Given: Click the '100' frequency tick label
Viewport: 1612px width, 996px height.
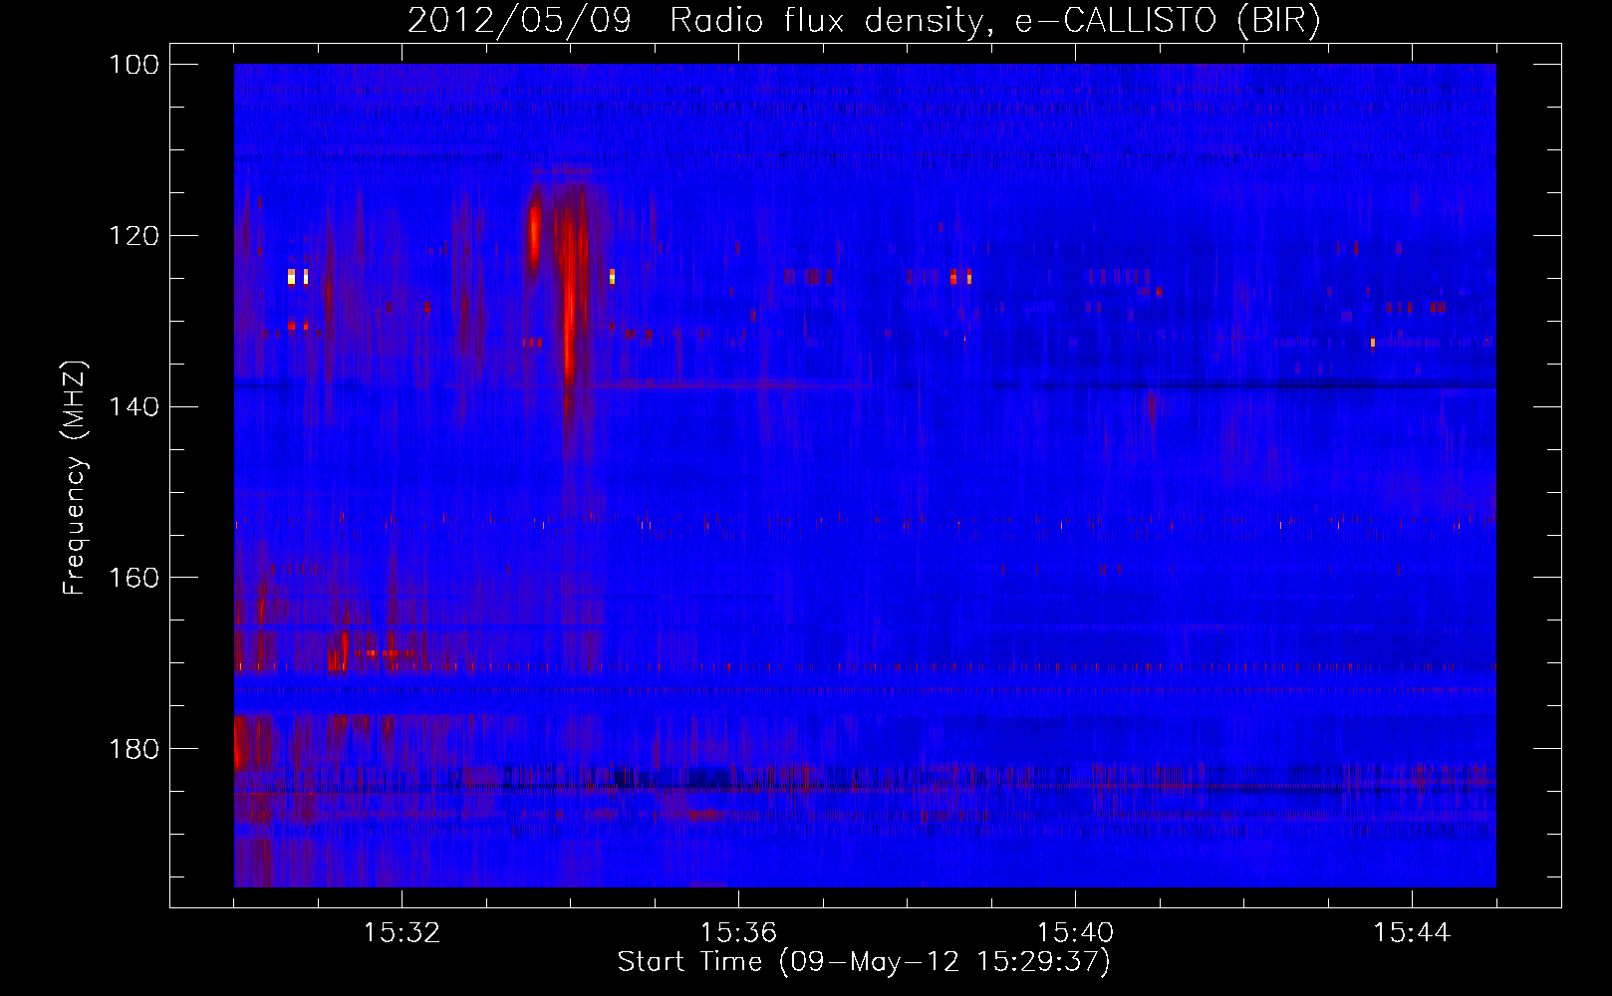Looking at the screenshot, I should coord(134,65).
